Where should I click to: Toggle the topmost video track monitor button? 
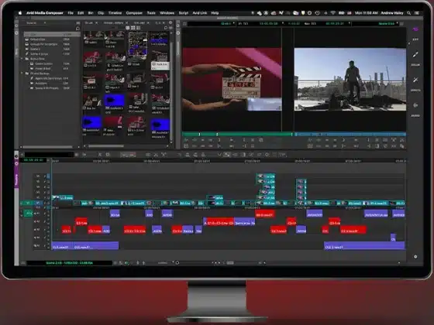[48, 176]
